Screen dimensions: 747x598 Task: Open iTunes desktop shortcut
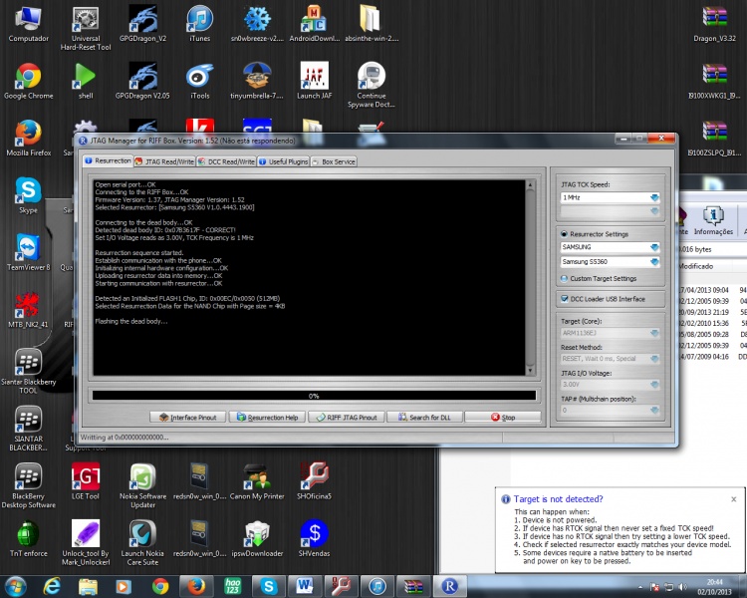pyautogui.click(x=199, y=24)
